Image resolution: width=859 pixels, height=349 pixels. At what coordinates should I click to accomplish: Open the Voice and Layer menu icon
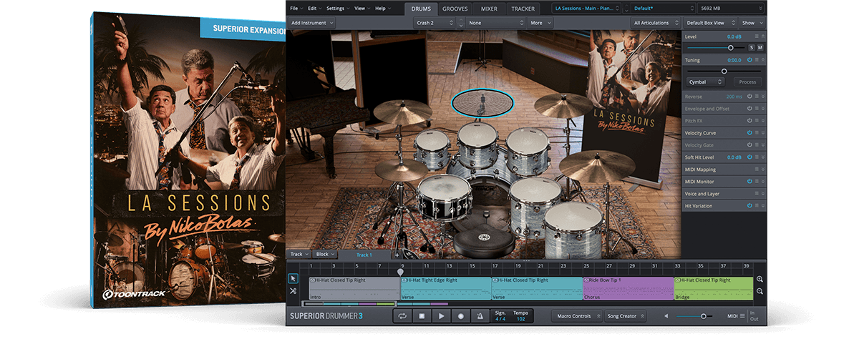point(757,194)
